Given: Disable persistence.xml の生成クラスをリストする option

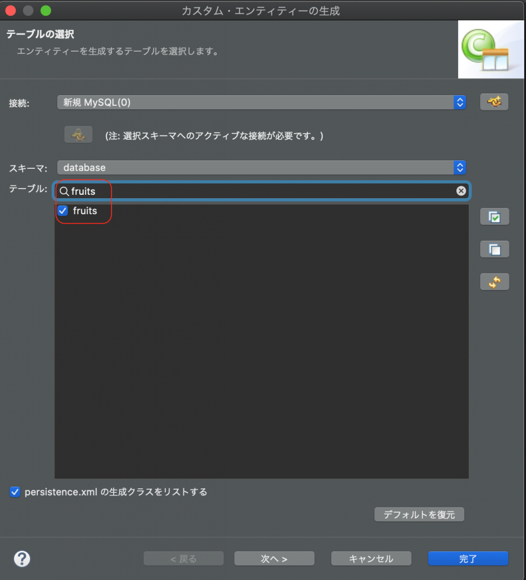Looking at the screenshot, I should pyautogui.click(x=15, y=492).
